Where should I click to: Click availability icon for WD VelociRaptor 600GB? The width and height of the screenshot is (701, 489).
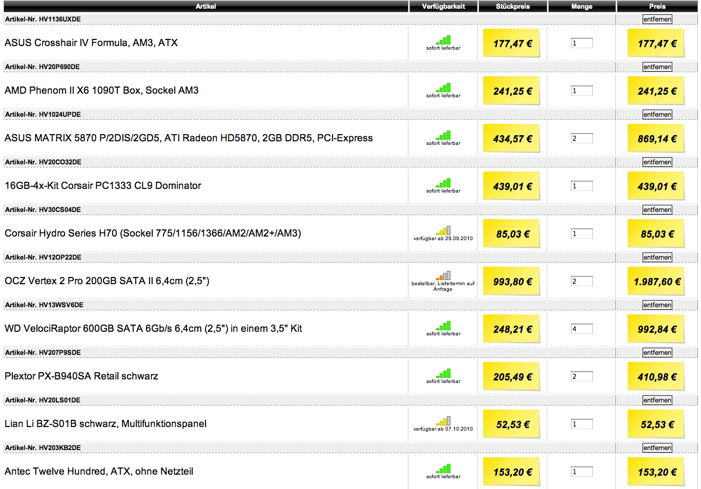point(443,326)
